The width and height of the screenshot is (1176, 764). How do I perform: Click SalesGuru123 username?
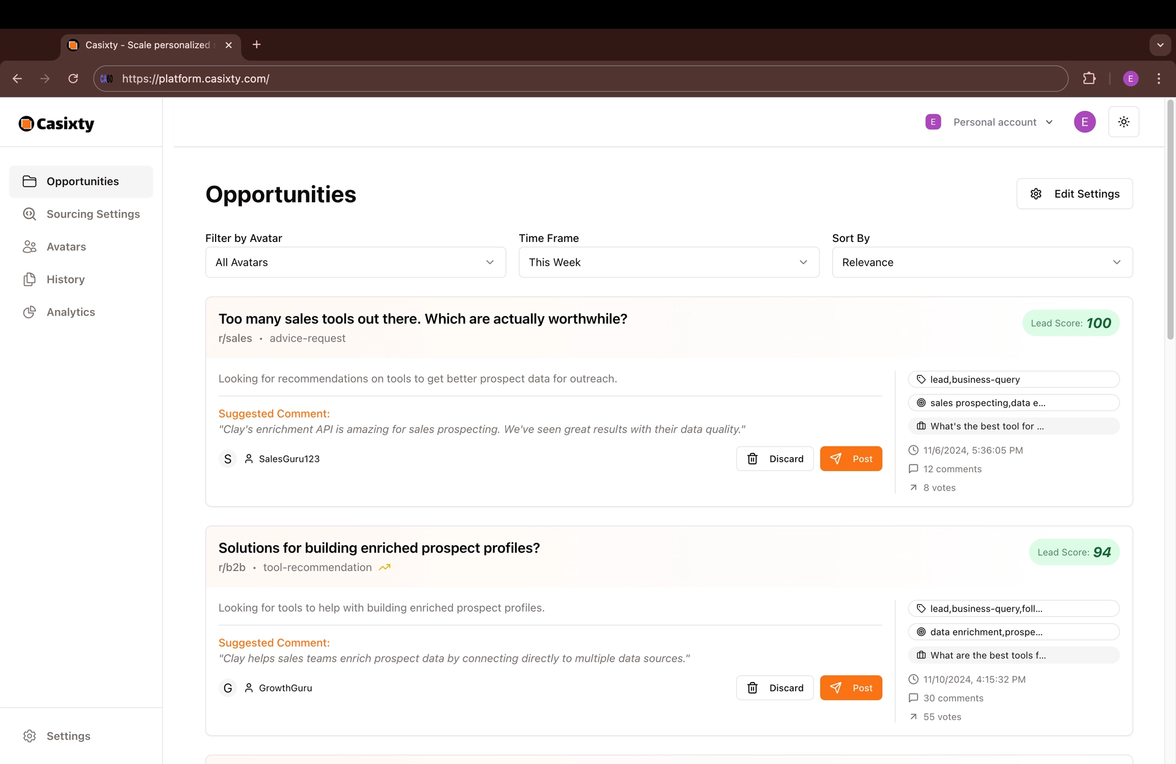pos(289,459)
